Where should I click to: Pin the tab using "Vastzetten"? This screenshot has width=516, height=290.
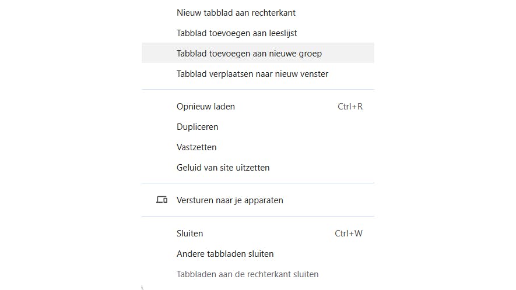click(x=196, y=147)
